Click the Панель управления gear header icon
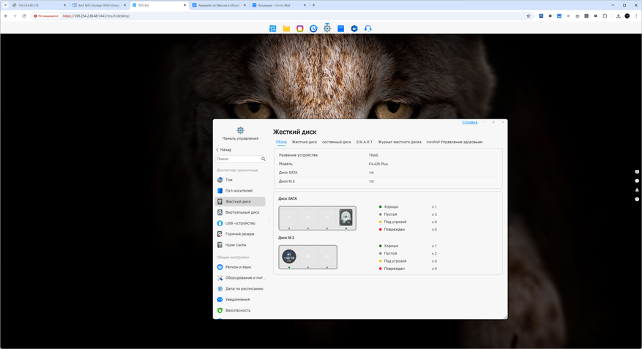642x349 pixels. point(240,130)
